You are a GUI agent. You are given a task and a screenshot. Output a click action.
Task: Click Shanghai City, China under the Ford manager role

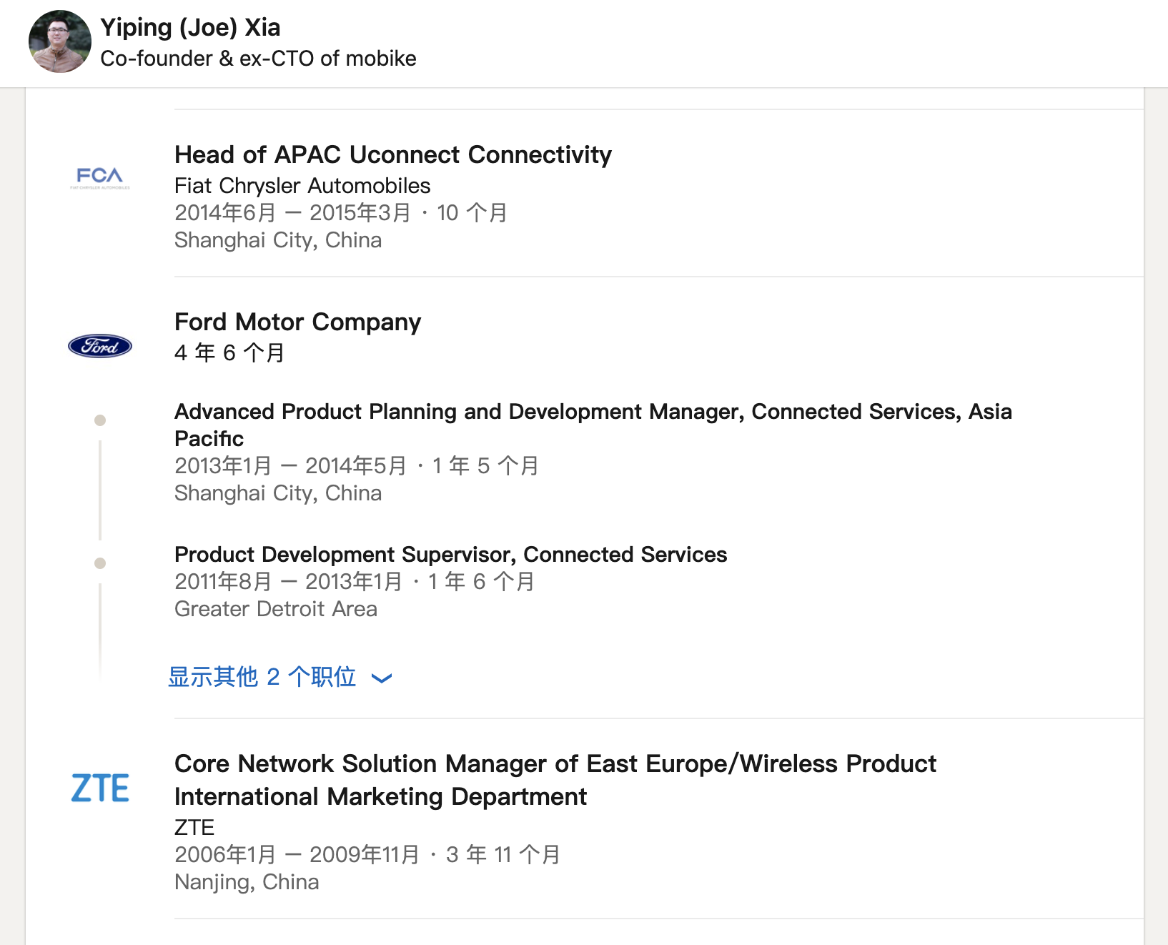[x=278, y=493]
